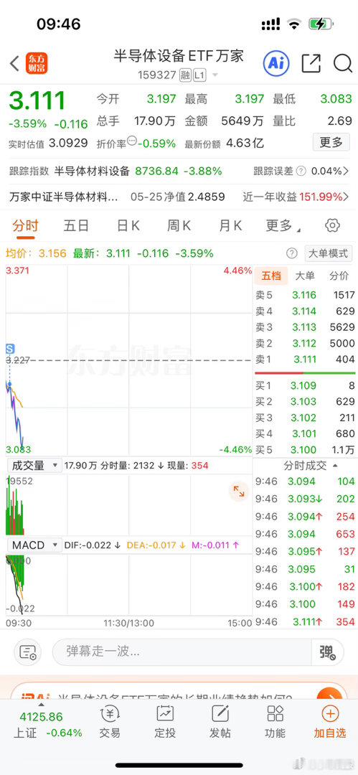The height and width of the screenshot is (775, 358).
Task: Open the blue Ai assistant icon
Action: [x=276, y=62]
